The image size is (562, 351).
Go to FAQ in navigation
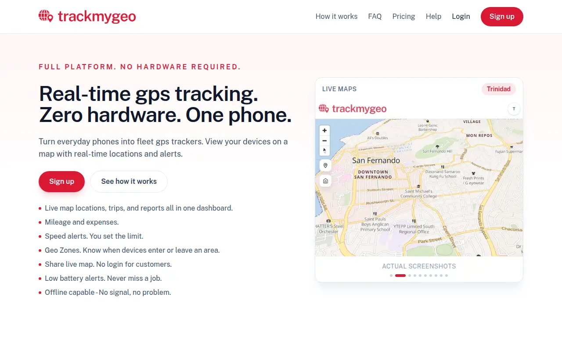[375, 16]
